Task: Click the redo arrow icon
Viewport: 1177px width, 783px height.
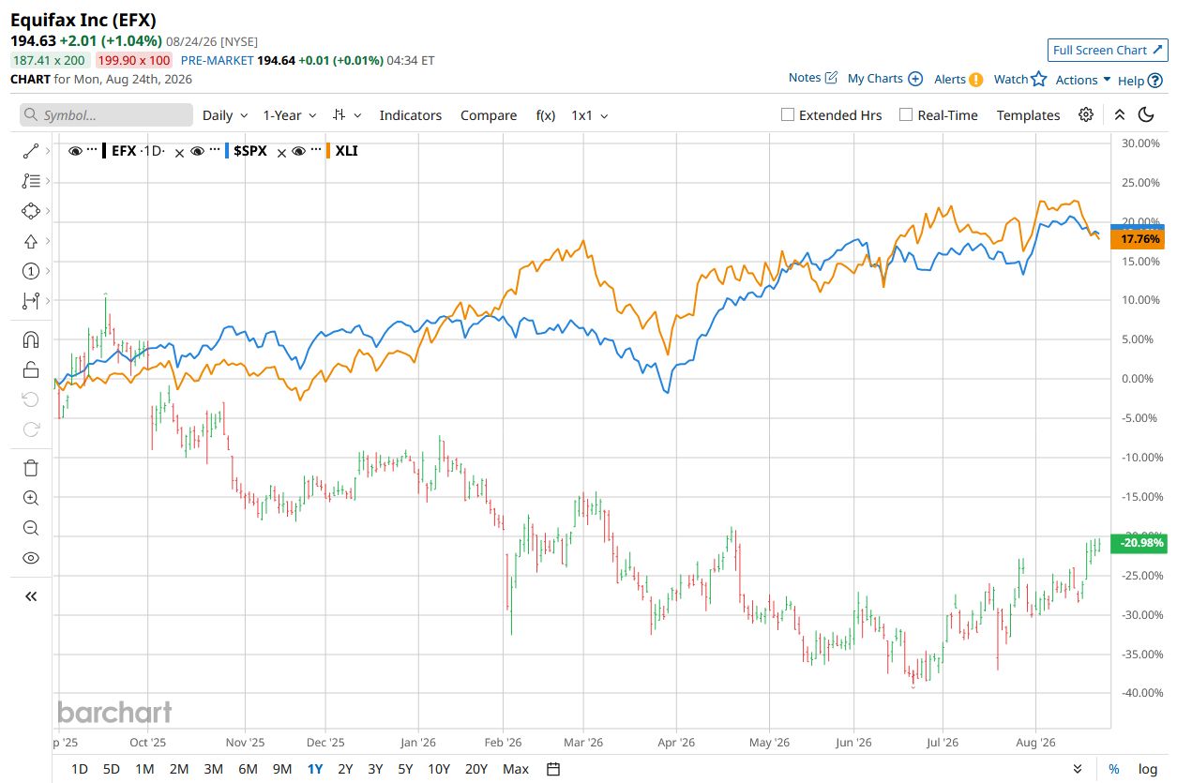Action: pyautogui.click(x=30, y=429)
